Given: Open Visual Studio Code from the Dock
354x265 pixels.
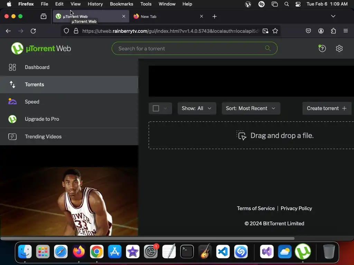Looking at the screenshot, I should 223,252.
